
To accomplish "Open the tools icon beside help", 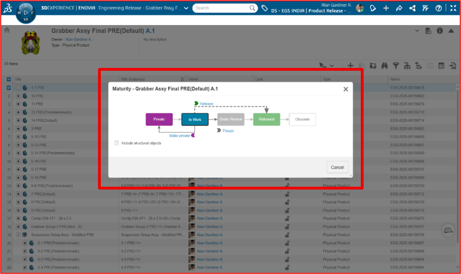I will (425, 8).
